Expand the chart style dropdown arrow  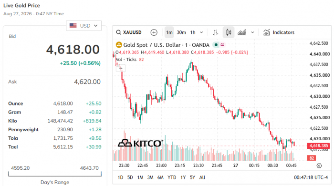(x=252, y=32)
